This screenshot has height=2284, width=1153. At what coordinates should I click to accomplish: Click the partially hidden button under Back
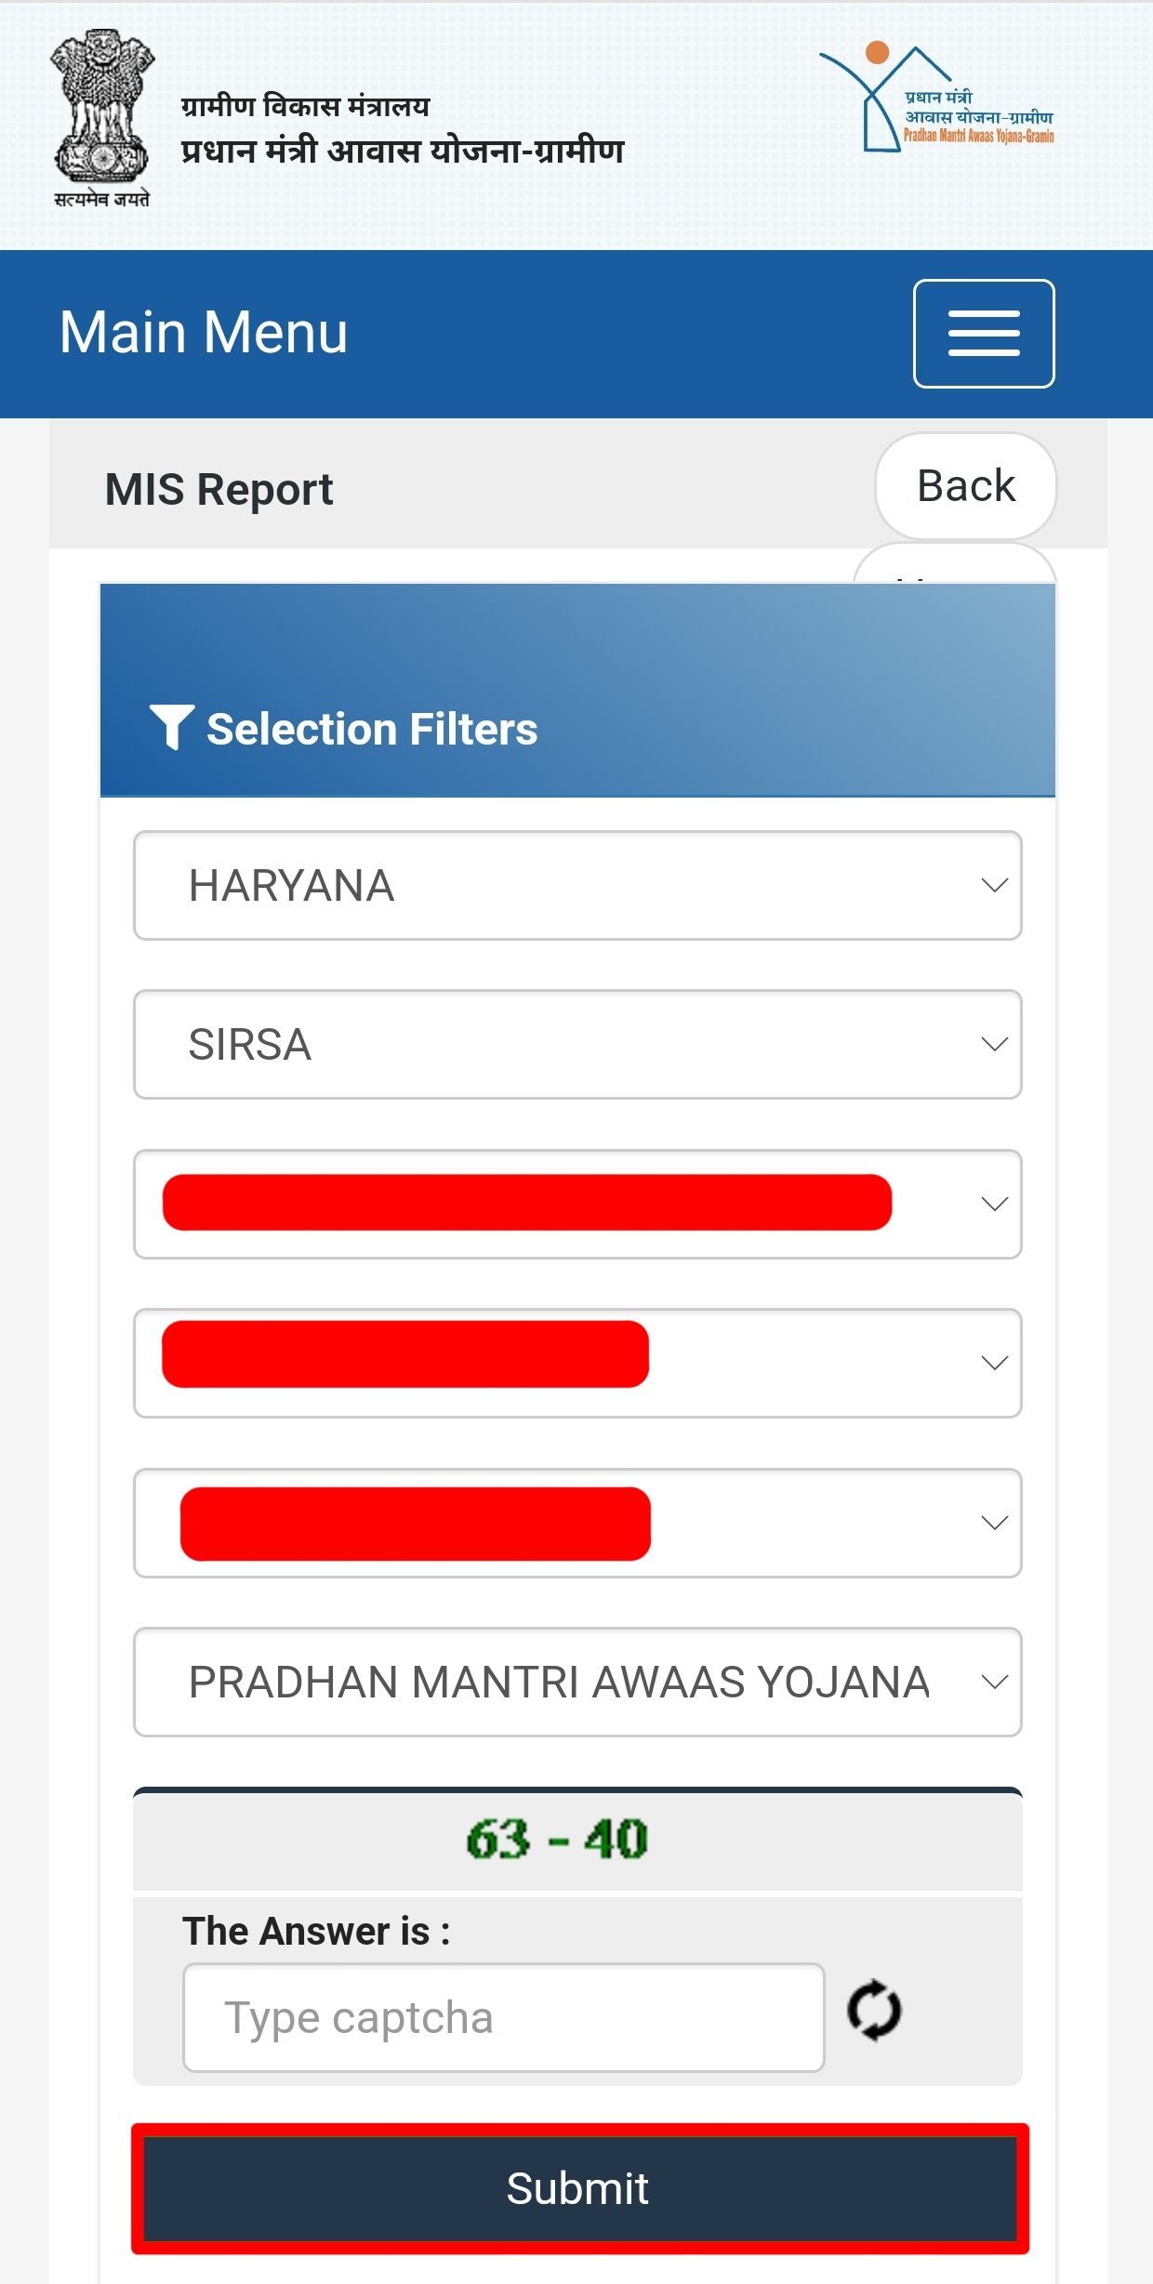954,565
